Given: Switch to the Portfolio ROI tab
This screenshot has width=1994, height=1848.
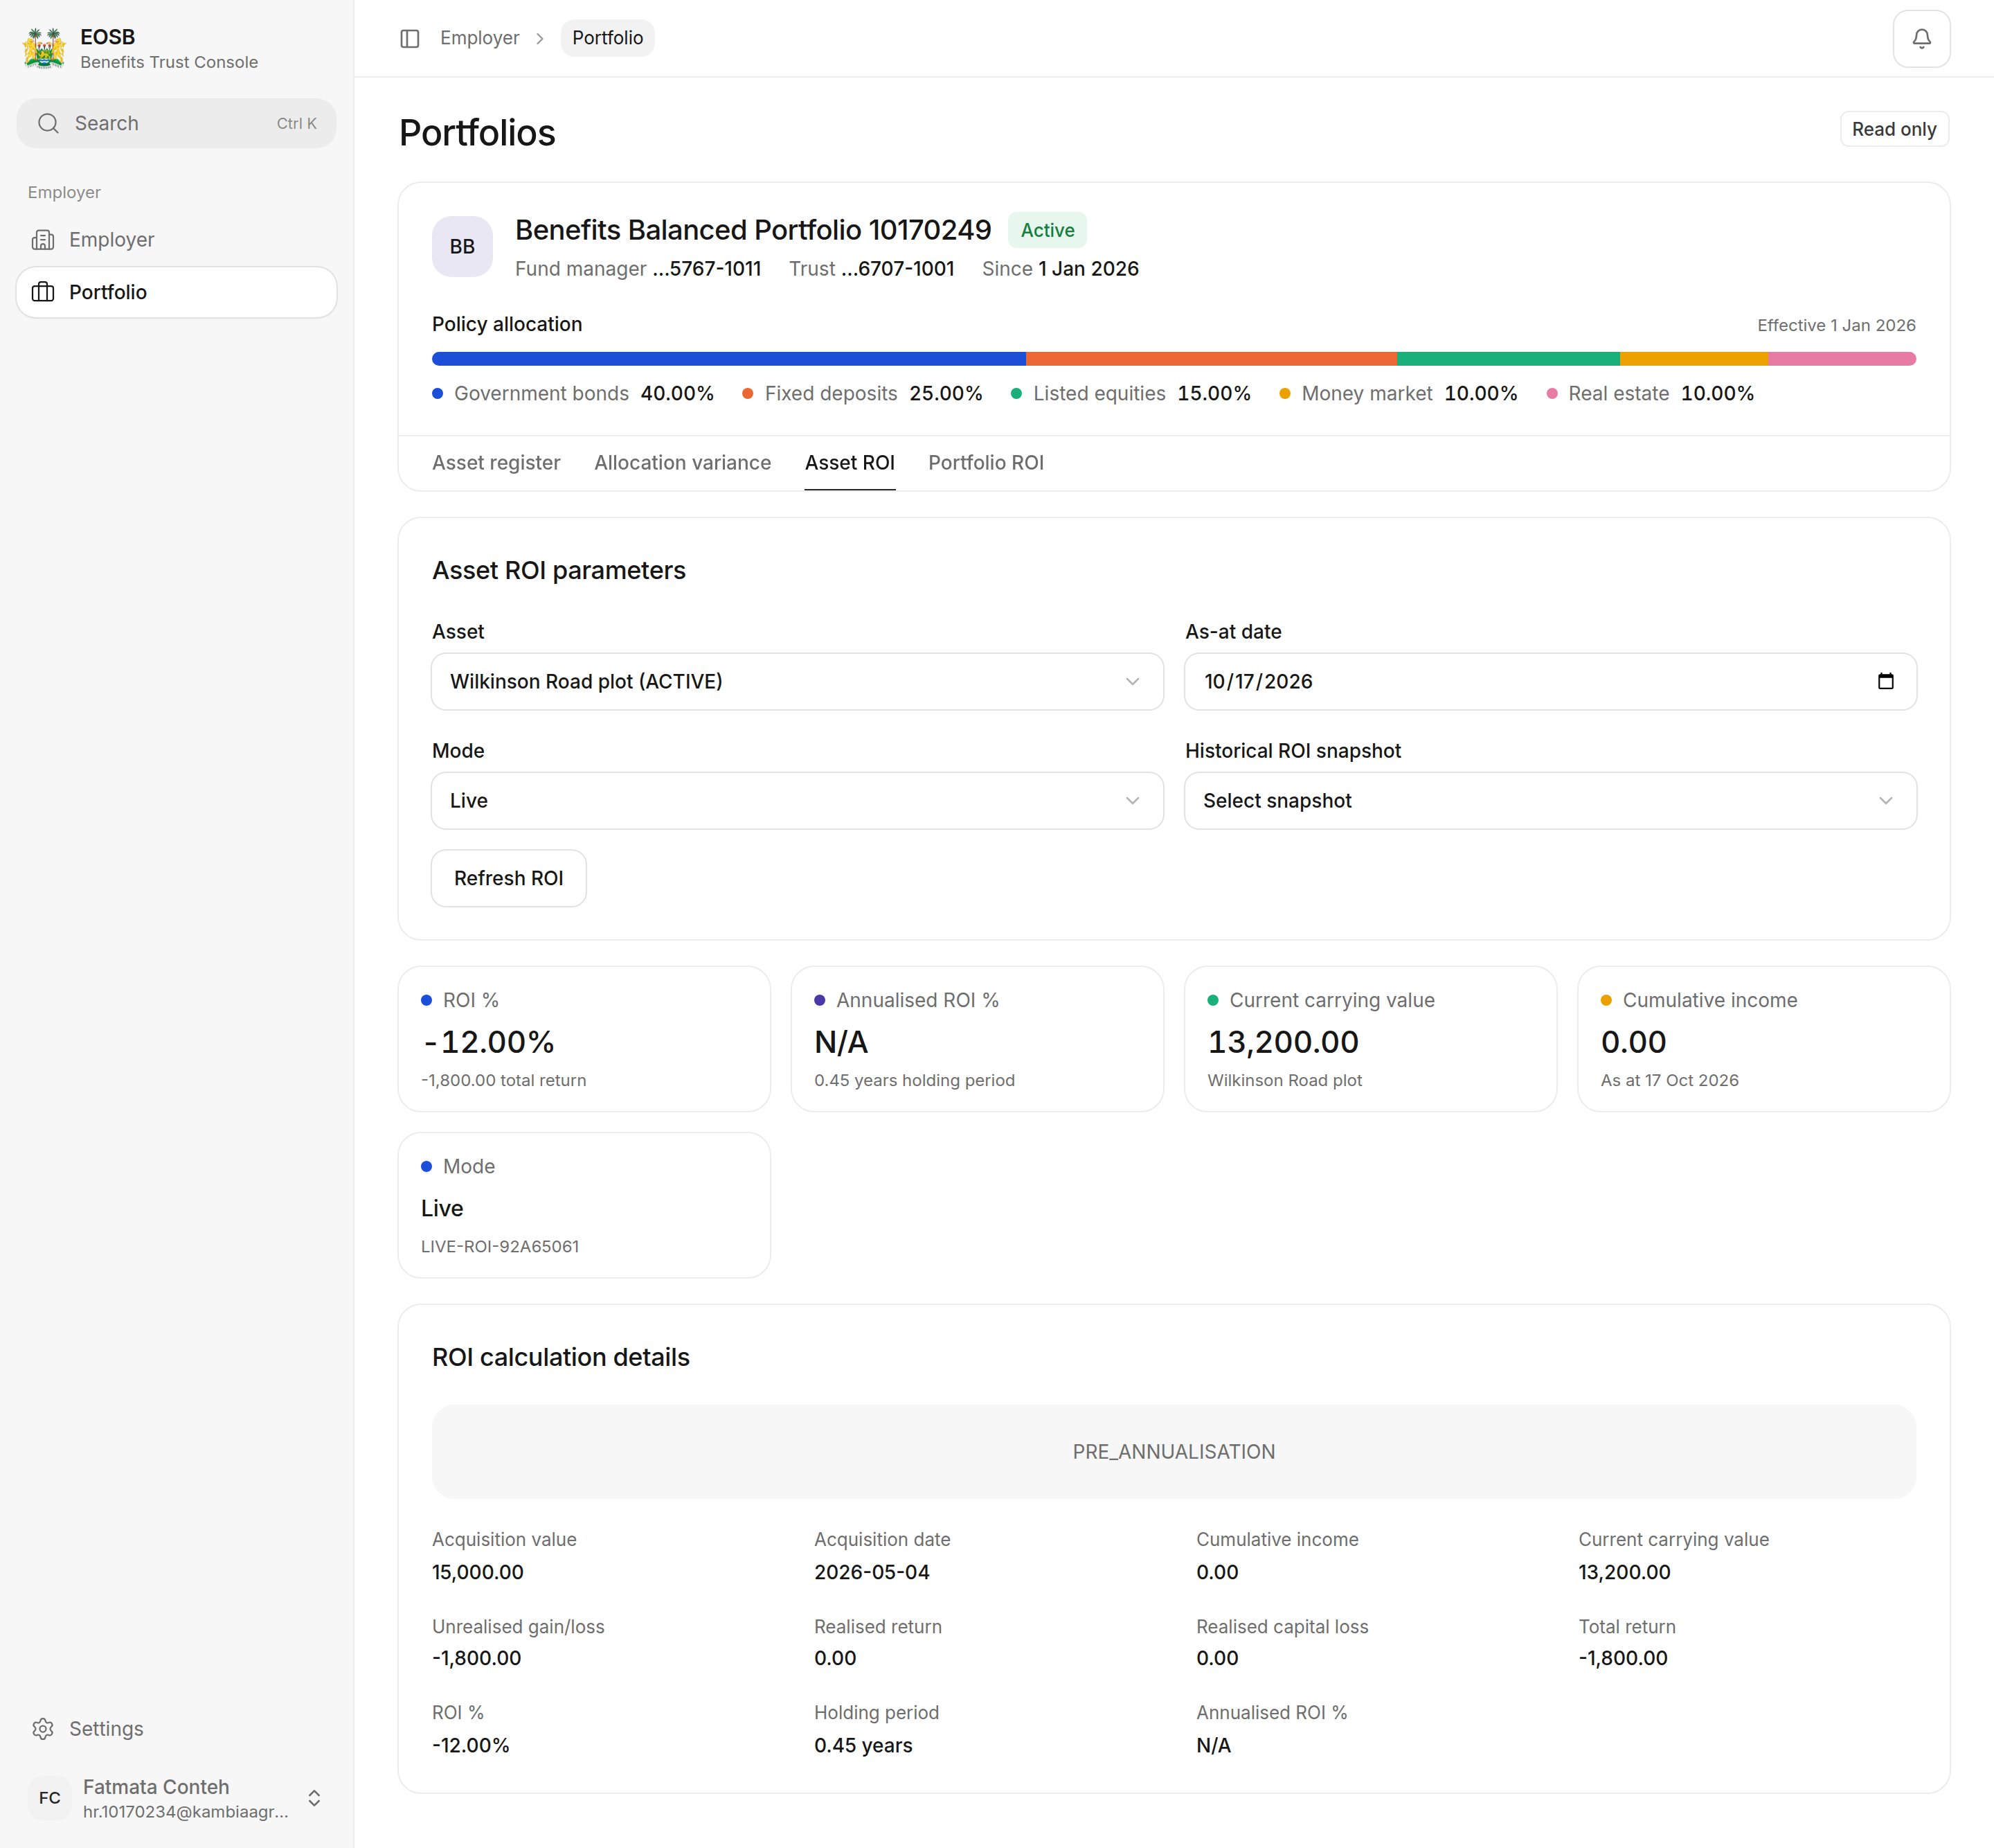Looking at the screenshot, I should pos(985,463).
